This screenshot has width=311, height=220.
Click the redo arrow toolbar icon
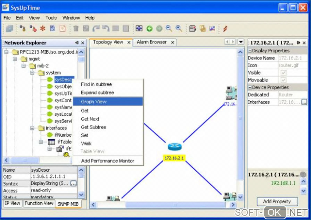[x=96, y=29]
